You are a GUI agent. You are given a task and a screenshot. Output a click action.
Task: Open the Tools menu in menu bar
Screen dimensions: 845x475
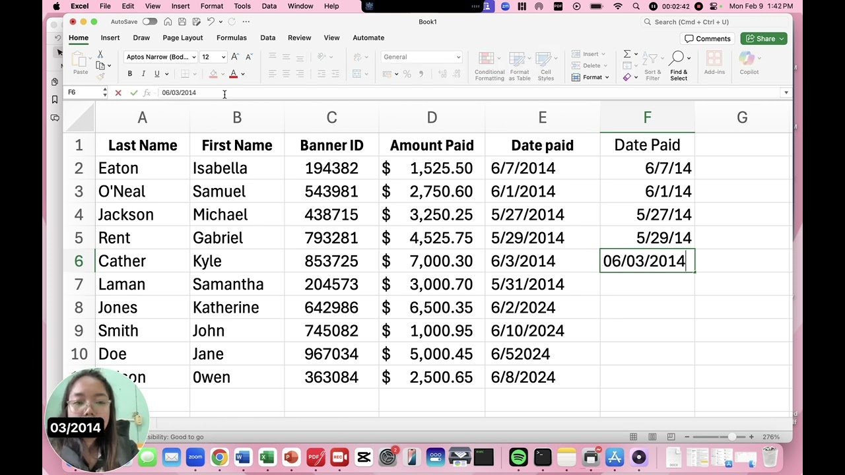click(242, 6)
